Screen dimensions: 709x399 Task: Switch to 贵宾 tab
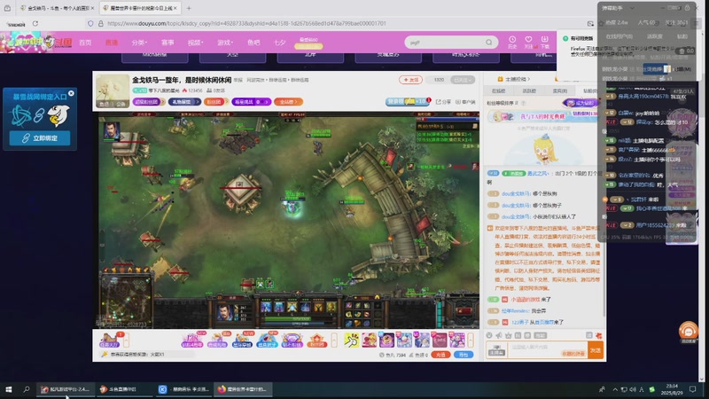(x=560, y=91)
